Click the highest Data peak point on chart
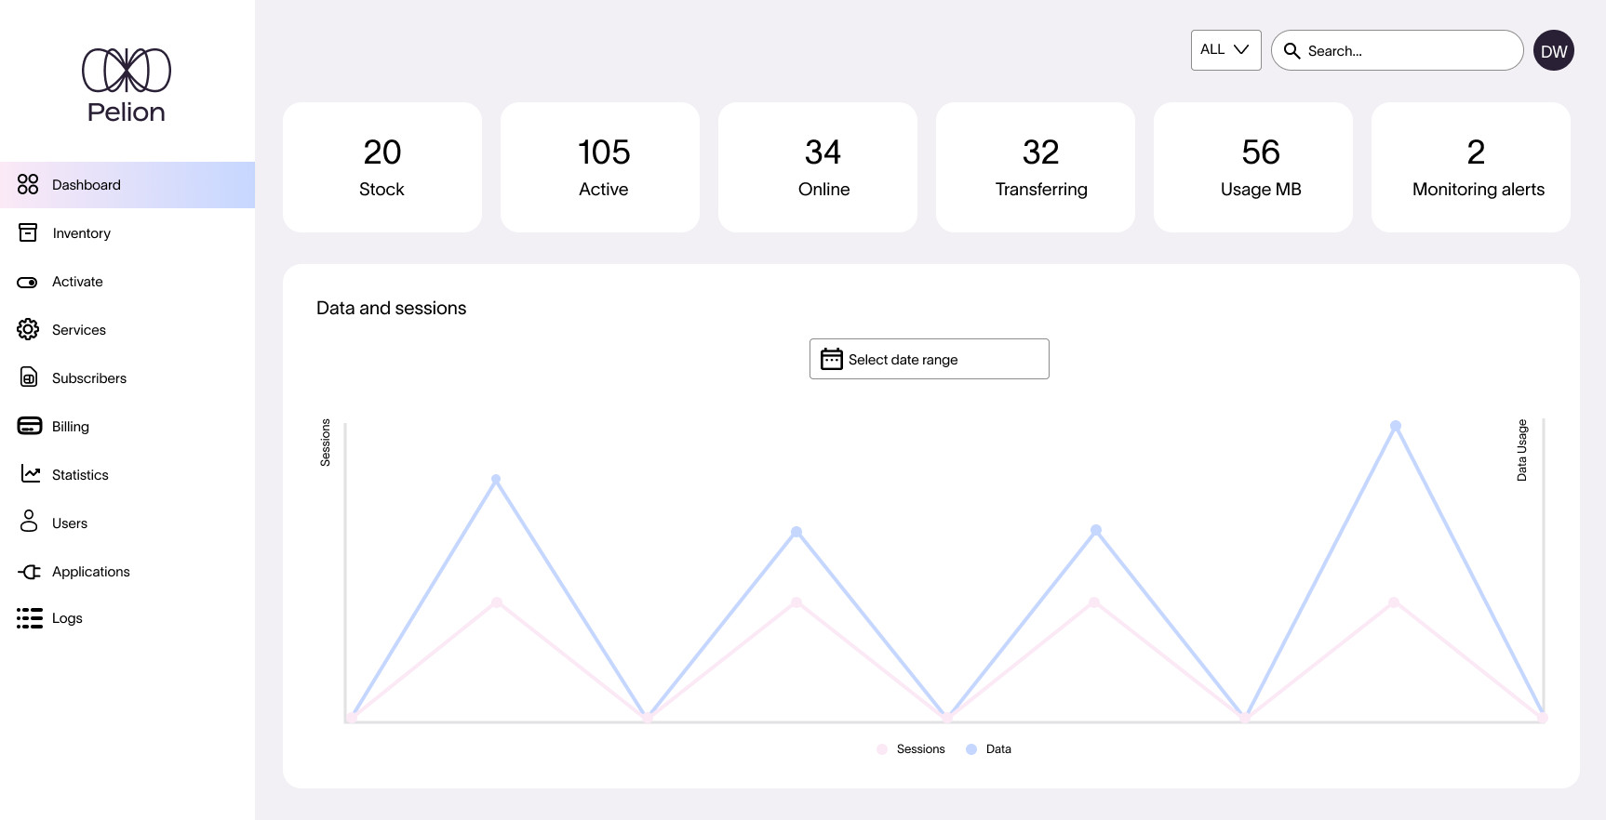 pyautogui.click(x=1395, y=426)
